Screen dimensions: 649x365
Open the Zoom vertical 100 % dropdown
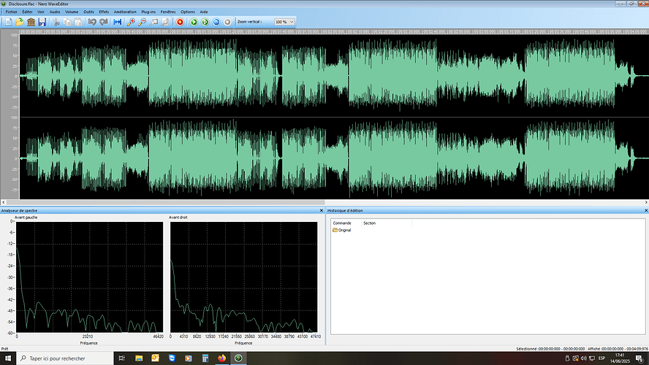[284, 22]
